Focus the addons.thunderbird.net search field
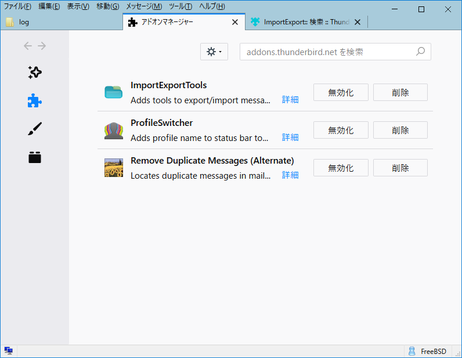 335,52
